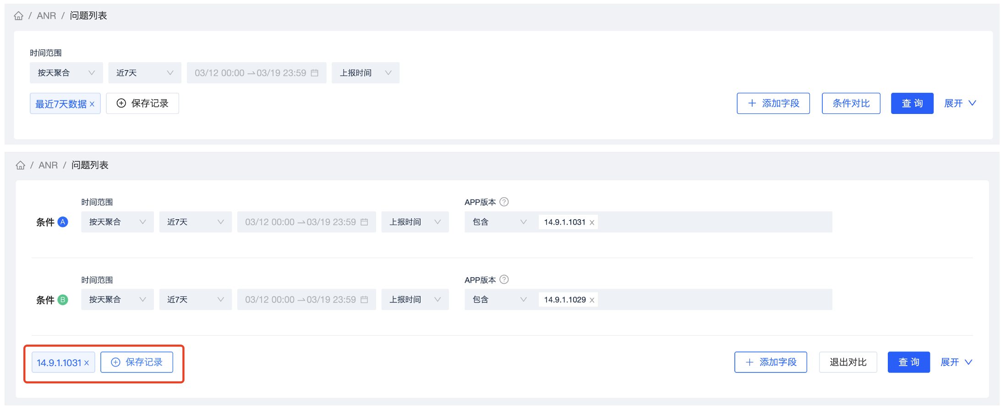Viewport: 1006px width, 410px height.
Task: Open 按天聚合 dropdown in top panel
Action: (x=66, y=73)
